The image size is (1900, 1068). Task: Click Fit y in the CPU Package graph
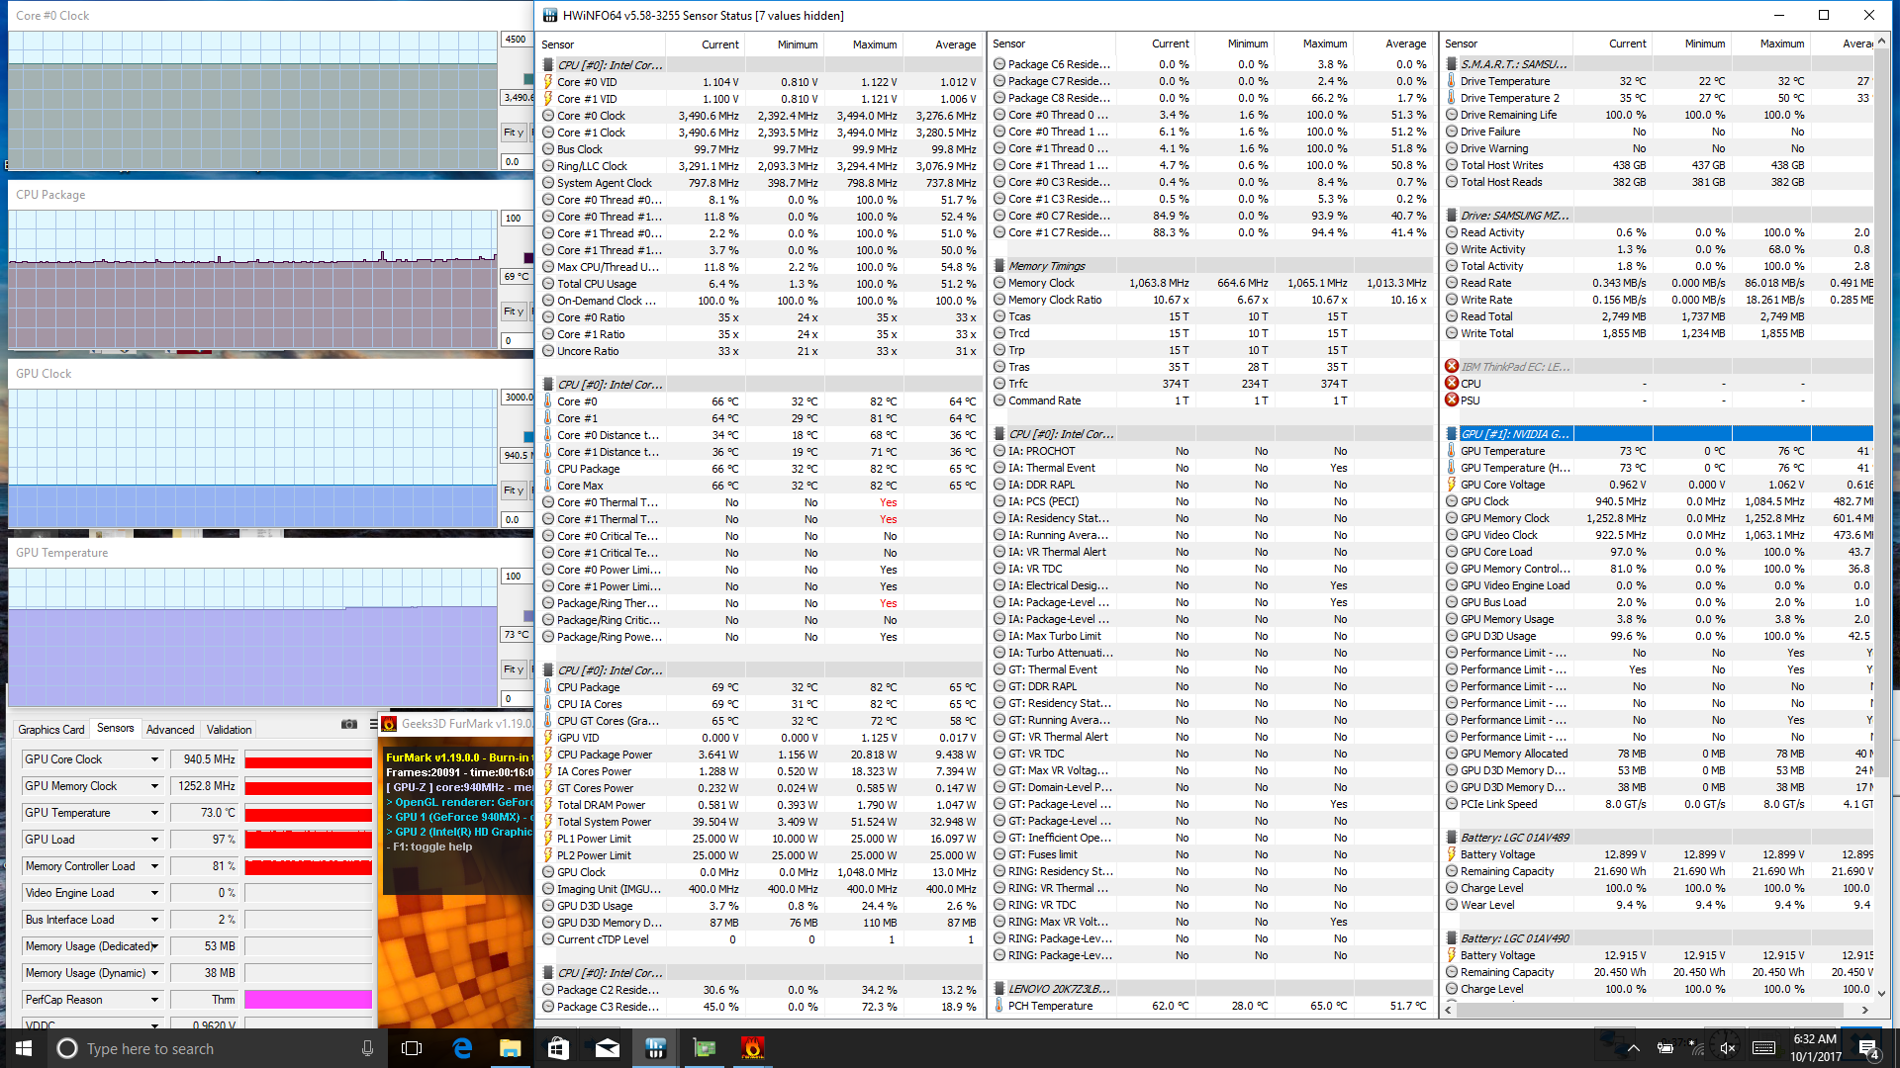coord(514,311)
